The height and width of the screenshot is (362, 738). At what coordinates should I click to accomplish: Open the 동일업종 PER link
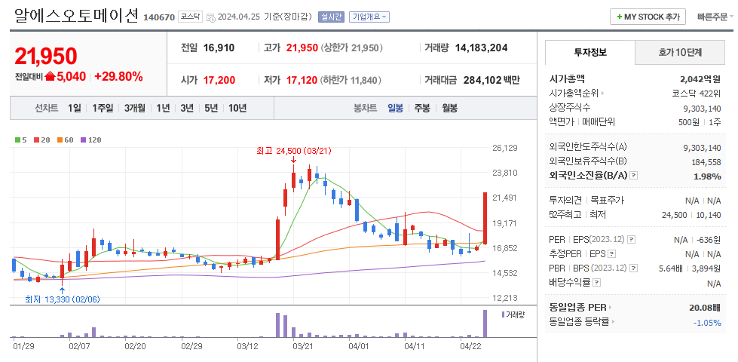(x=580, y=308)
